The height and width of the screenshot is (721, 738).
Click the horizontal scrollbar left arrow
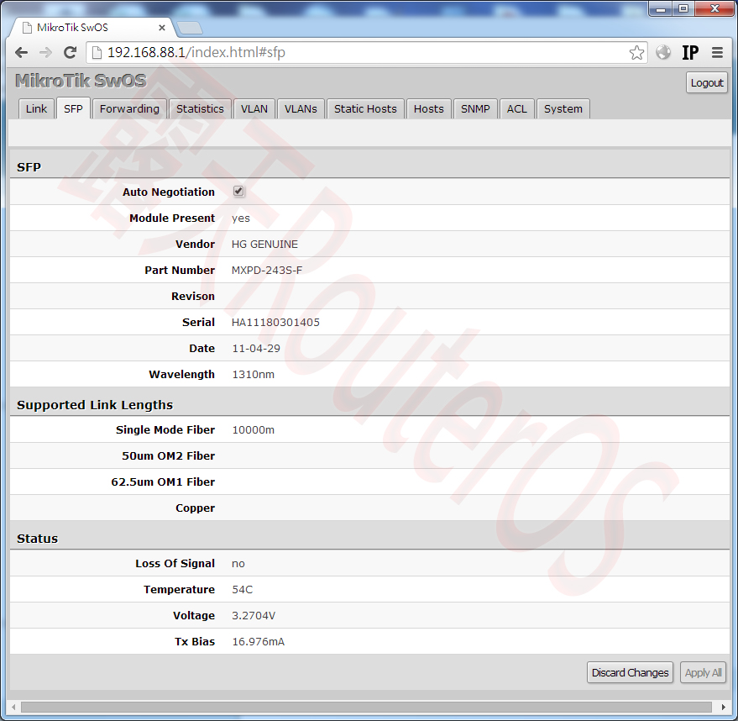click(x=13, y=707)
